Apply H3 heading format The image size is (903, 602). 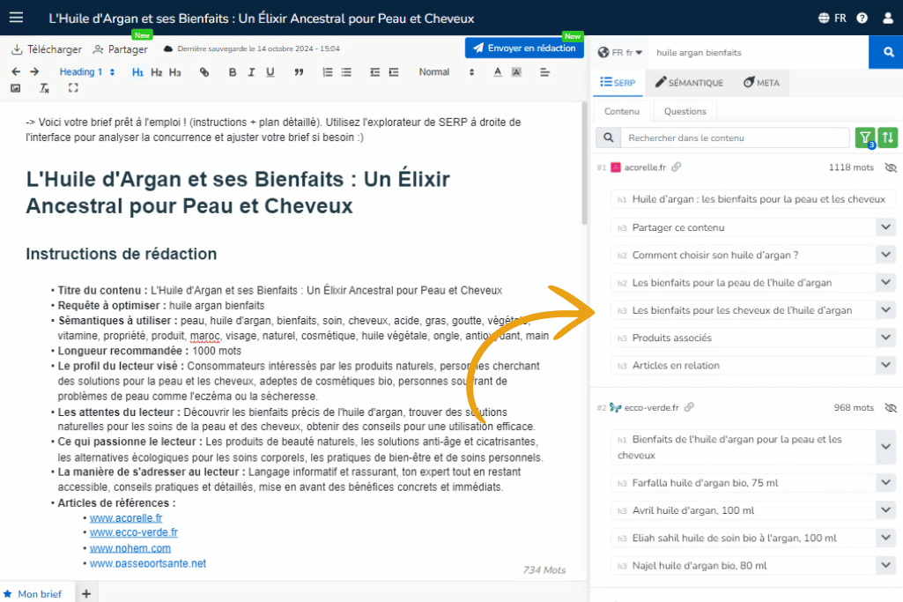coord(175,72)
